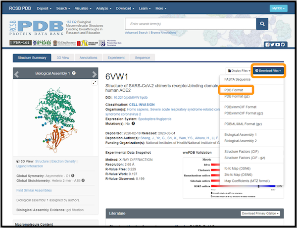297x228 pixels.
Task: Toggle the Download Files dropdown
Action: (268, 71)
